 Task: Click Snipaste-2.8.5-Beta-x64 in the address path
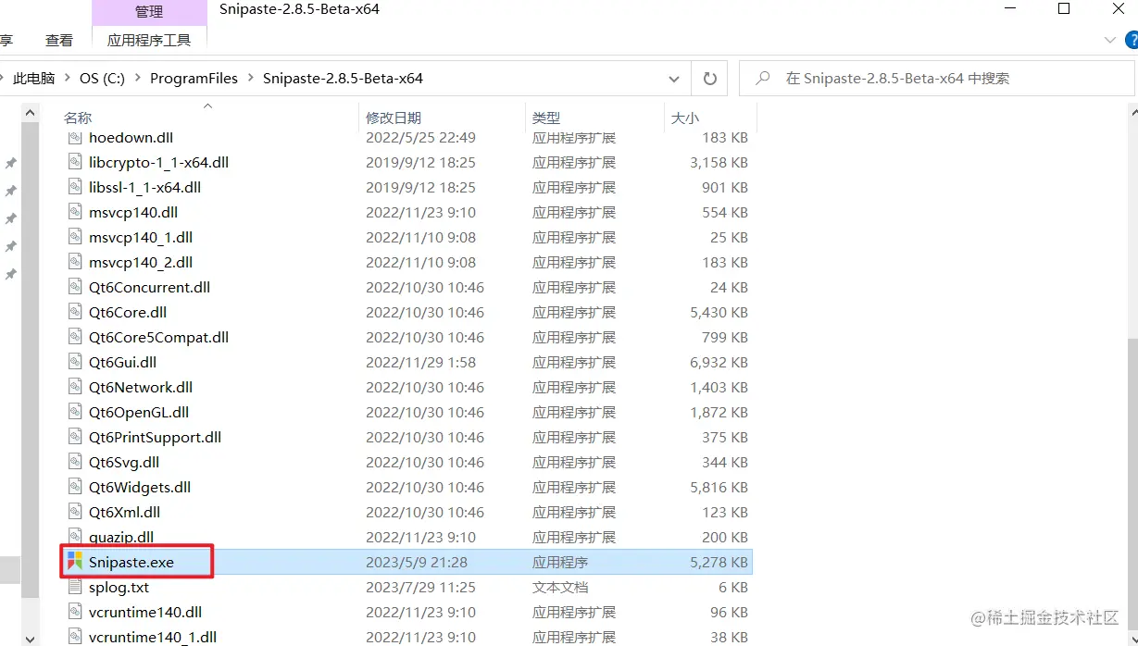[x=343, y=79]
